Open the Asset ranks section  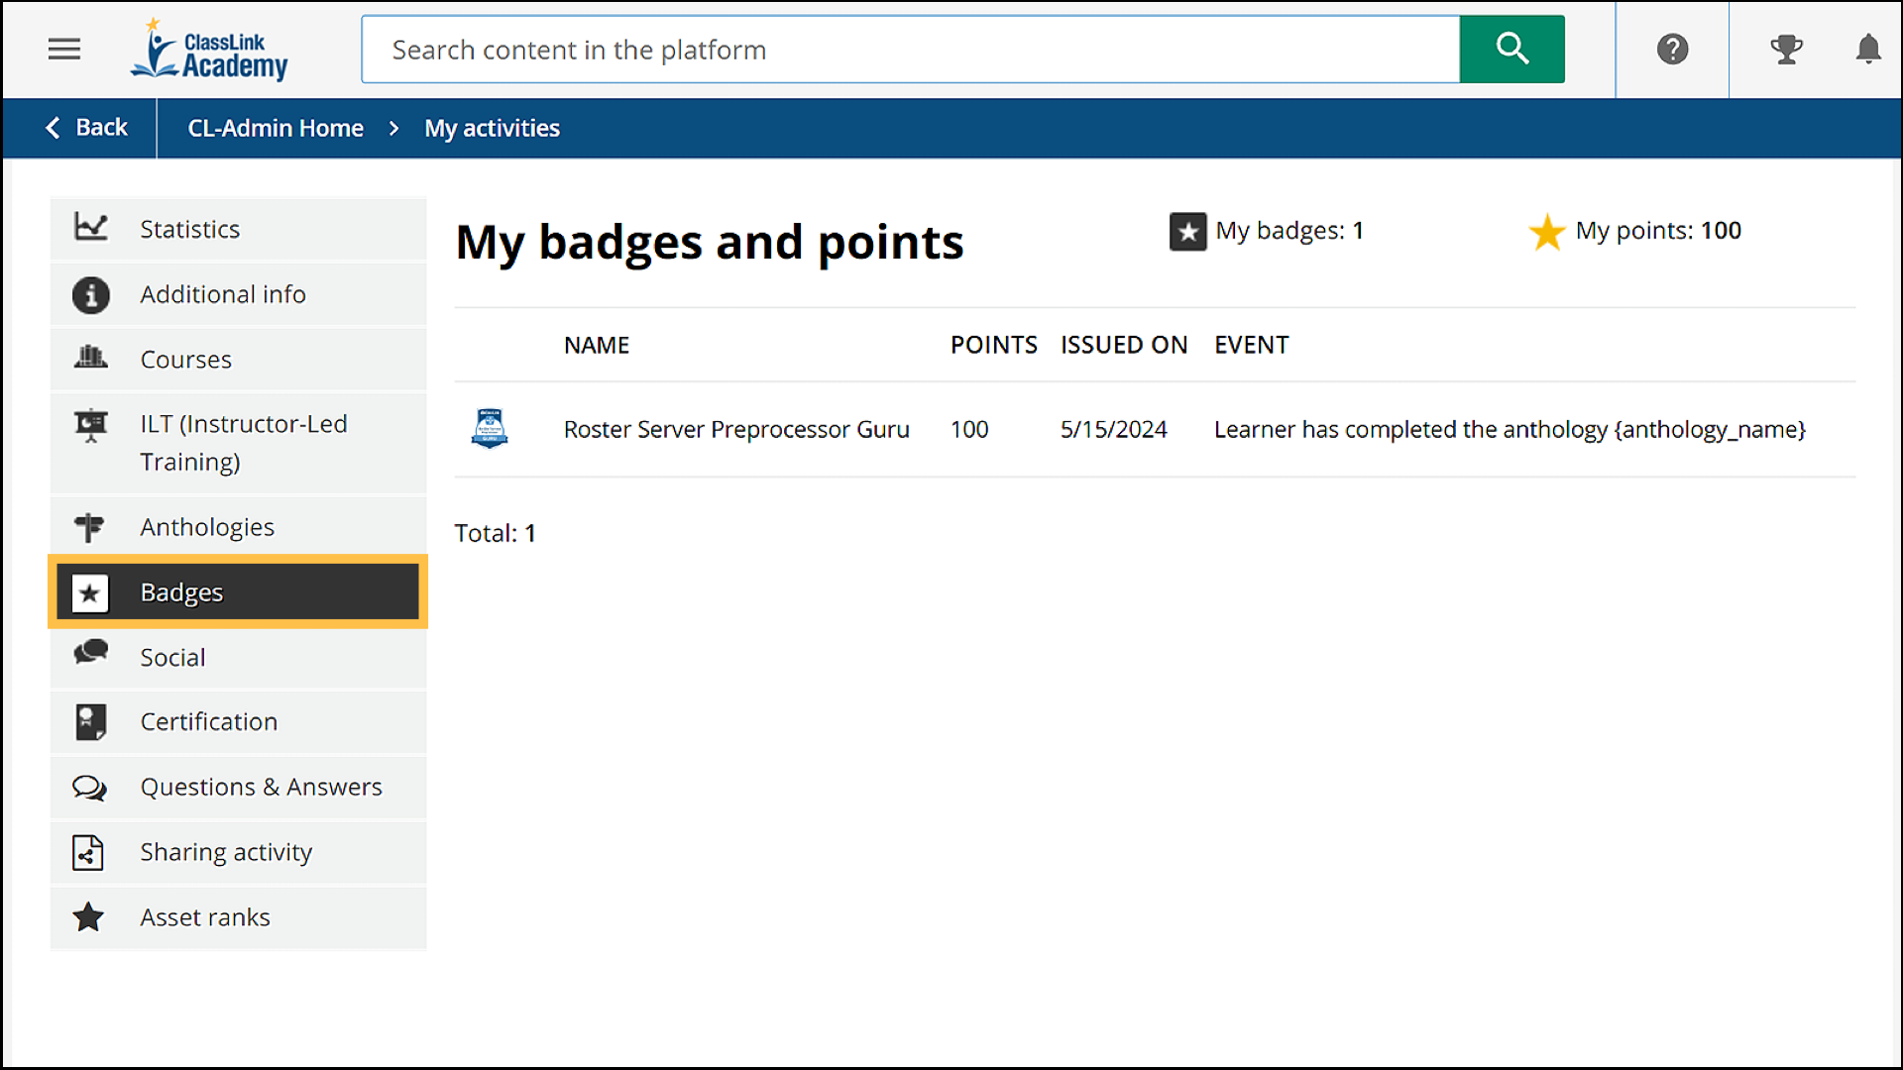[204, 917]
